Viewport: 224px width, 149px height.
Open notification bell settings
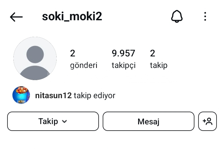[x=177, y=16]
